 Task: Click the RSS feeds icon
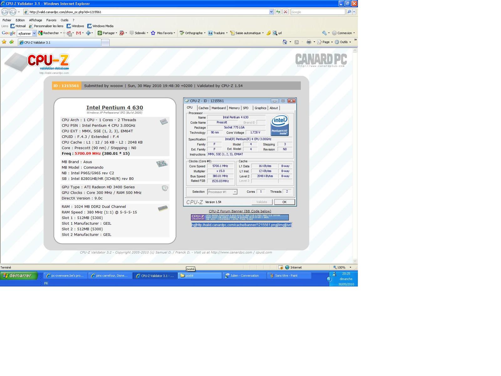click(x=297, y=42)
